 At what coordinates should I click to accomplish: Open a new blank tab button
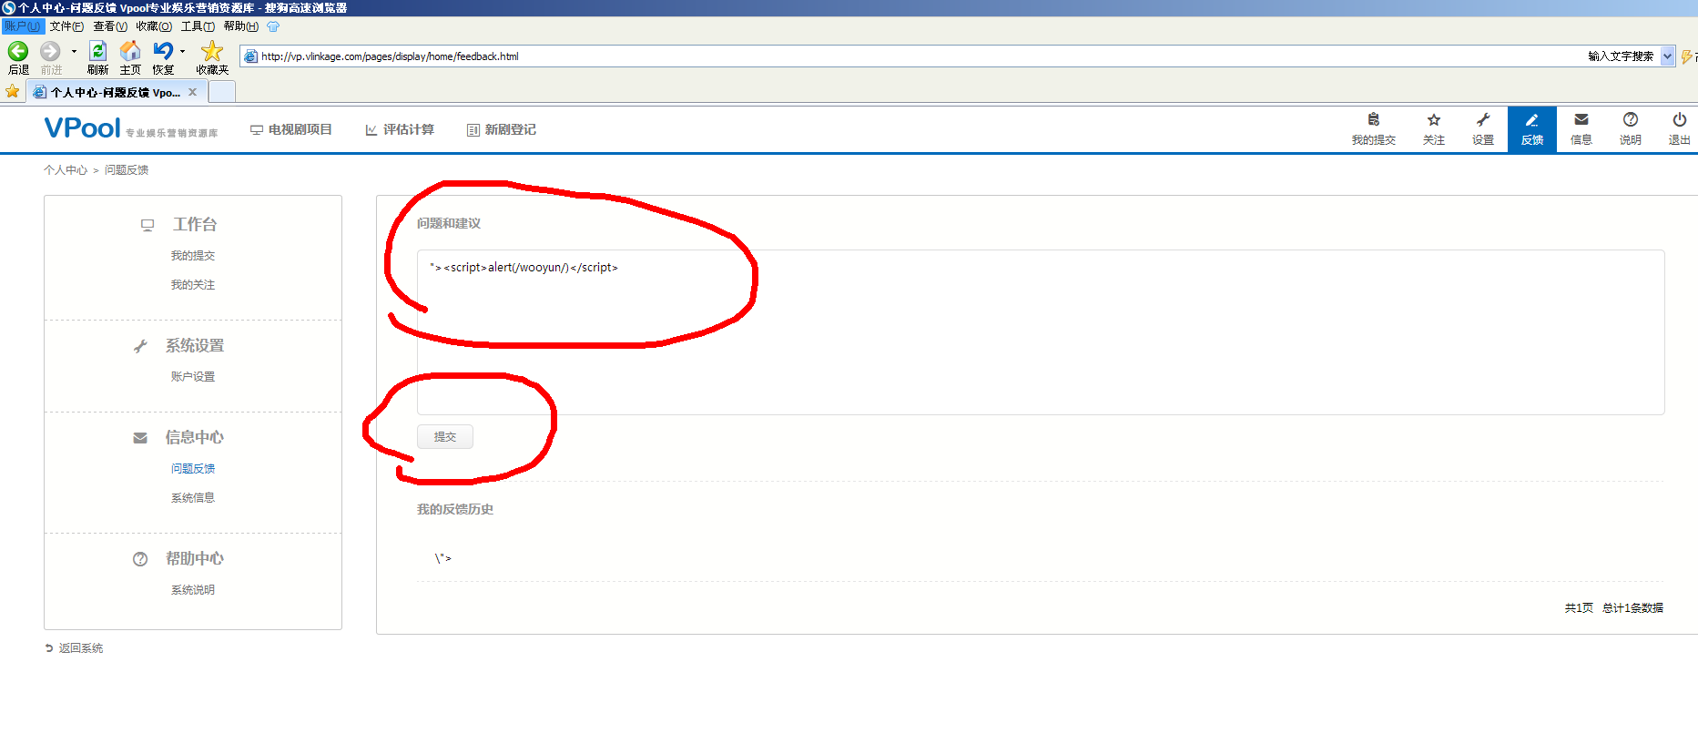(222, 92)
